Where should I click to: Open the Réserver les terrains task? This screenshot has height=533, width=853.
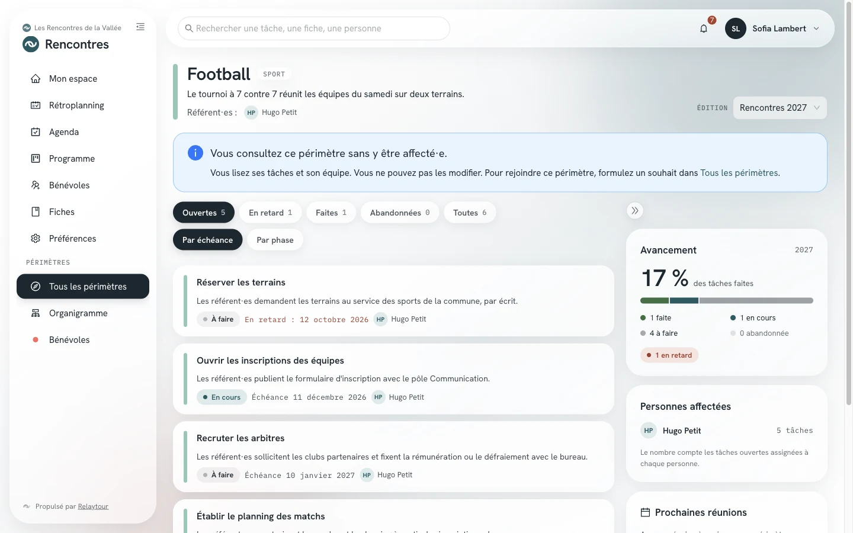[393, 301]
